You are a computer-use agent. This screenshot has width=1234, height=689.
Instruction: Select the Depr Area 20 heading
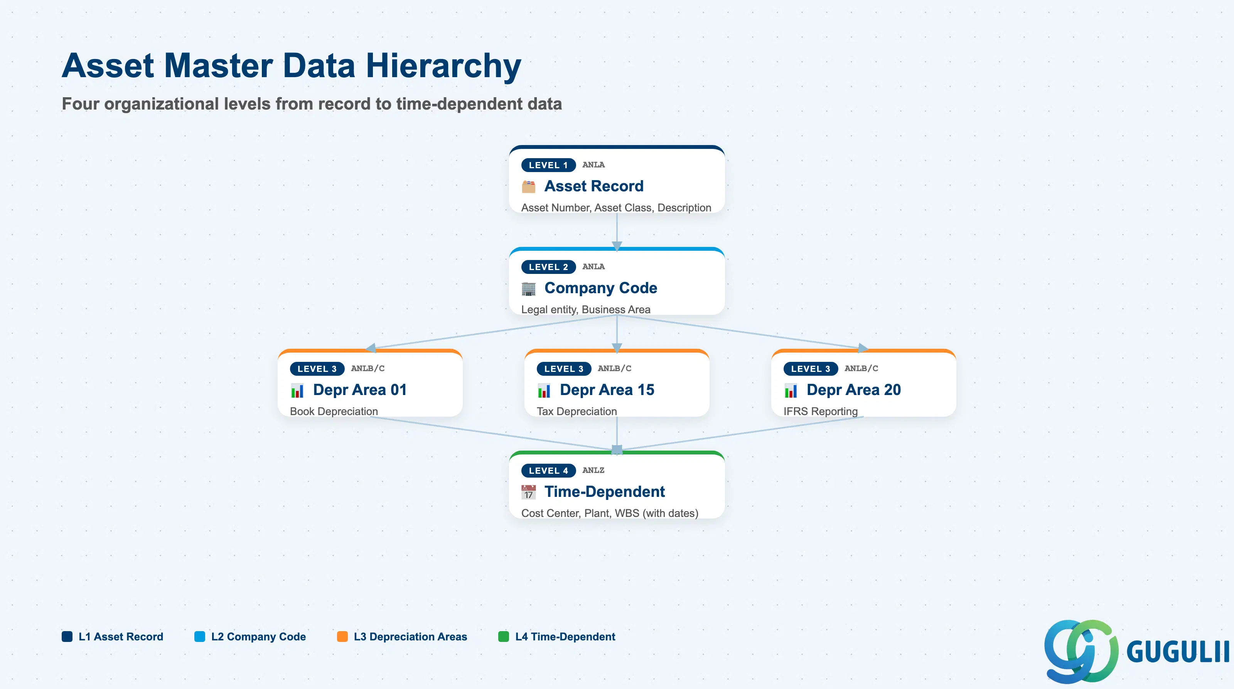click(854, 390)
